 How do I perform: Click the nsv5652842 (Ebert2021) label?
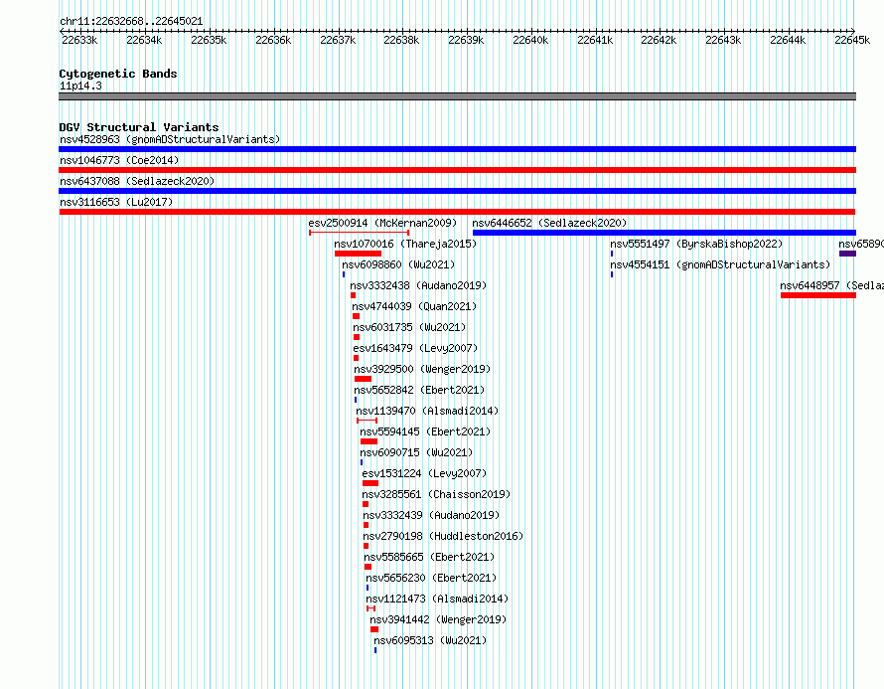click(419, 390)
